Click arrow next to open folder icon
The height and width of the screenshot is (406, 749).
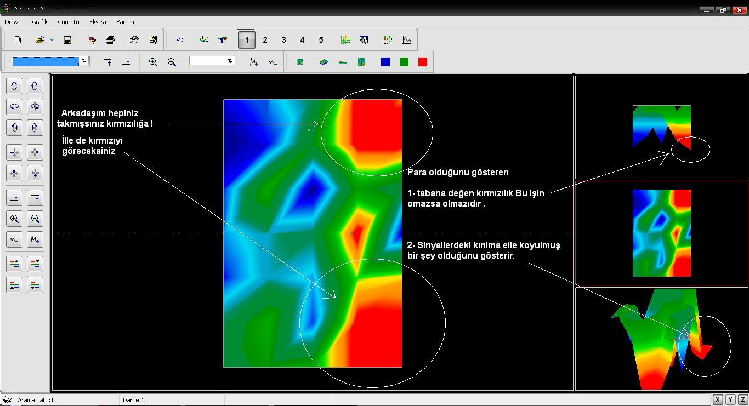pos(52,40)
